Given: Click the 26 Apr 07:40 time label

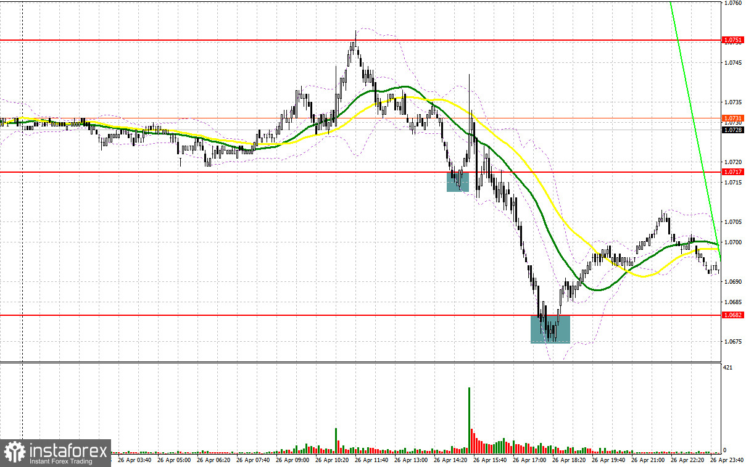Looking at the screenshot, I should click(254, 460).
